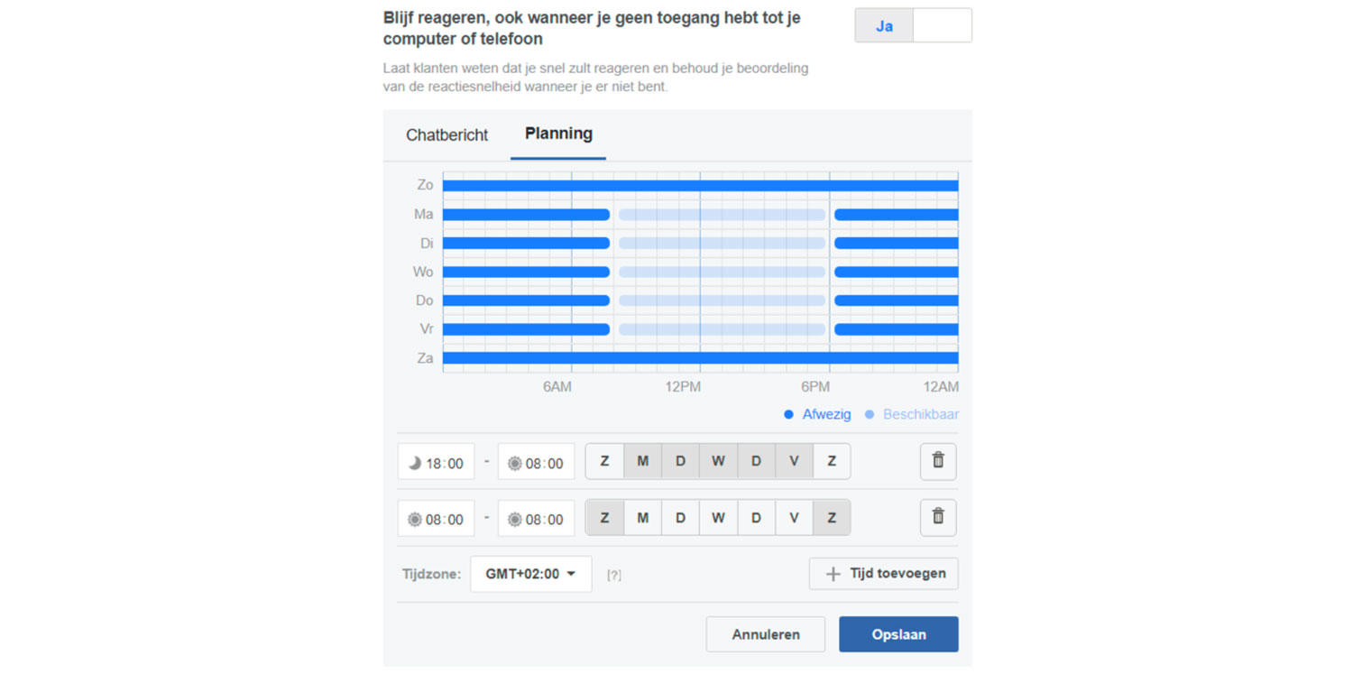Click the Tijd toevoegen button
Viewport: 1353px width, 674px height.
884,574
